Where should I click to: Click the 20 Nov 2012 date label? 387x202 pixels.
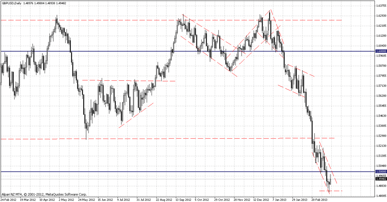click(241, 200)
